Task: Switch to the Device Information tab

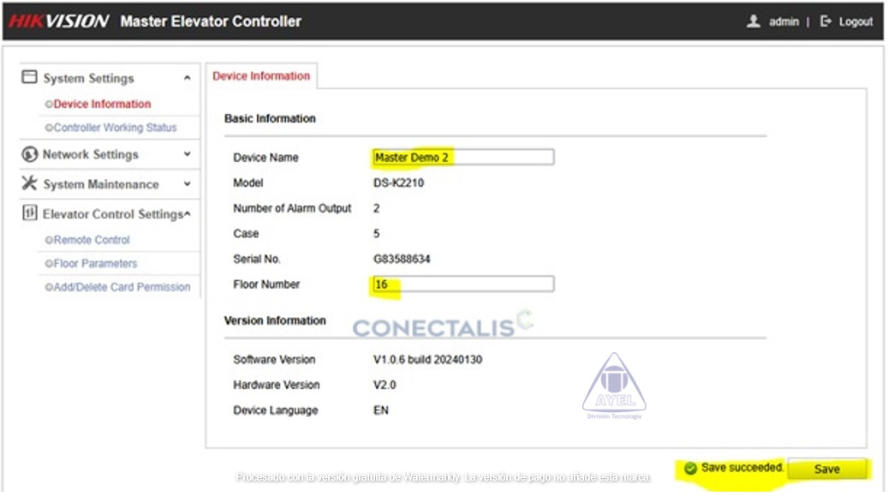Action: [261, 76]
